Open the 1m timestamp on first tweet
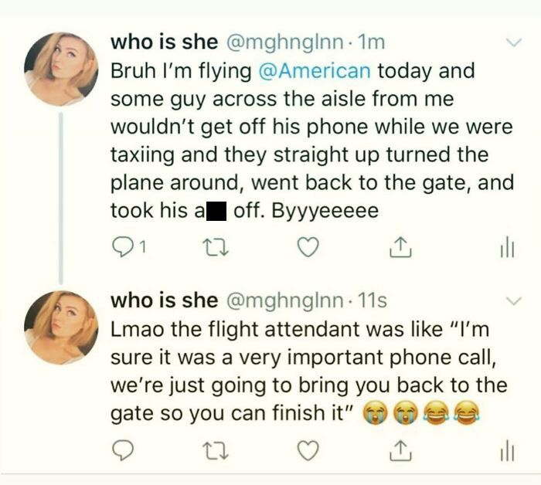The height and width of the screenshot is (485, 541). pos(371,42)
